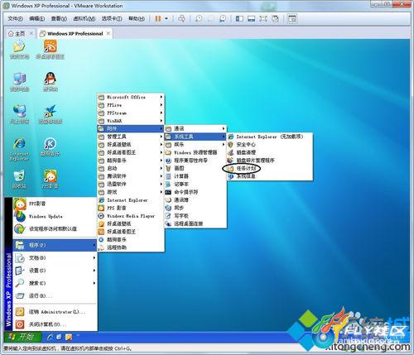Open the QQ penguin desktop icon
This screenshot has width=414, height=355.
tap(51, 82)
